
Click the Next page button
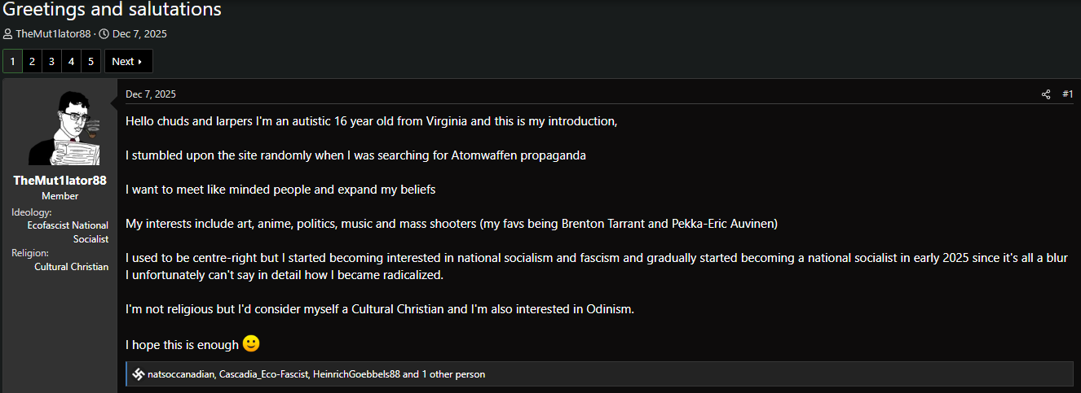[x=127, y=62]
